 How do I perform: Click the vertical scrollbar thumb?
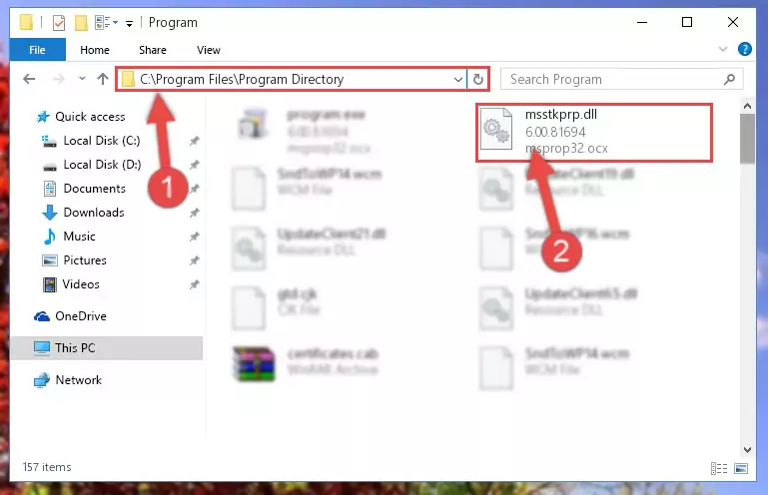coord(747,139)
